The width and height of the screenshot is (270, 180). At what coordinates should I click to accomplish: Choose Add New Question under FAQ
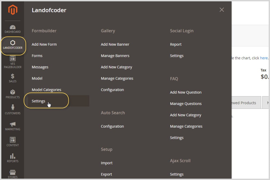(x=186, y=92)
